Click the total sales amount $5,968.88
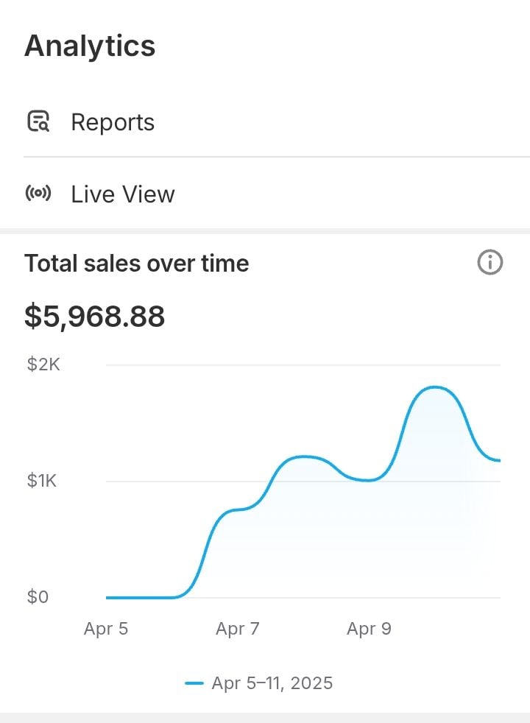Image resolution: width=530 pixels, height=723 pixels. [x=95, y=316]
